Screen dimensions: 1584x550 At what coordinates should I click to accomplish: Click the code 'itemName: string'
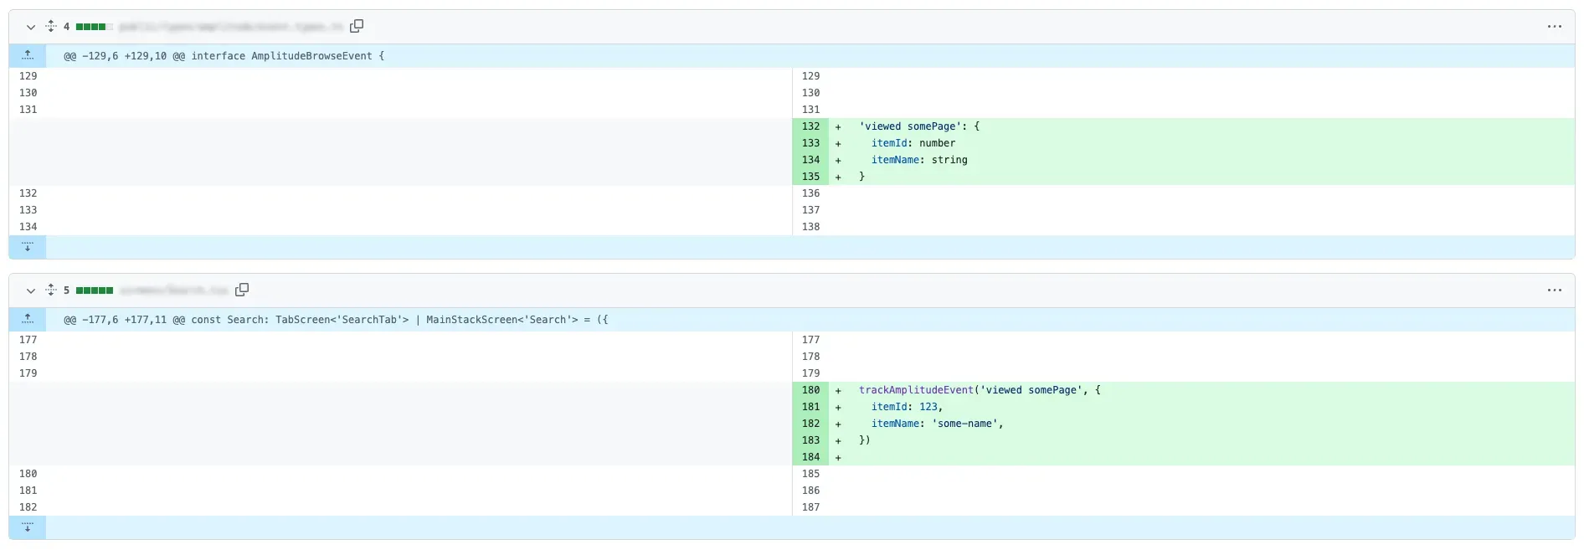(919, 160)
